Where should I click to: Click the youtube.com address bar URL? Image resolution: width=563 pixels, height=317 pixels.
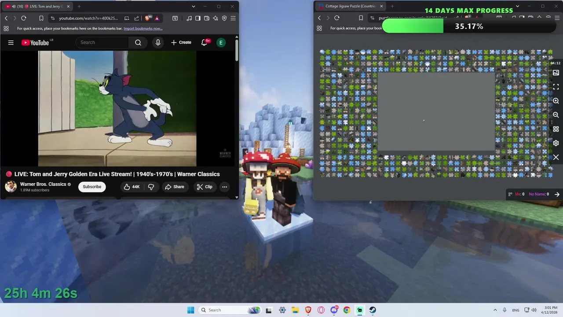[x=88, y=18]
